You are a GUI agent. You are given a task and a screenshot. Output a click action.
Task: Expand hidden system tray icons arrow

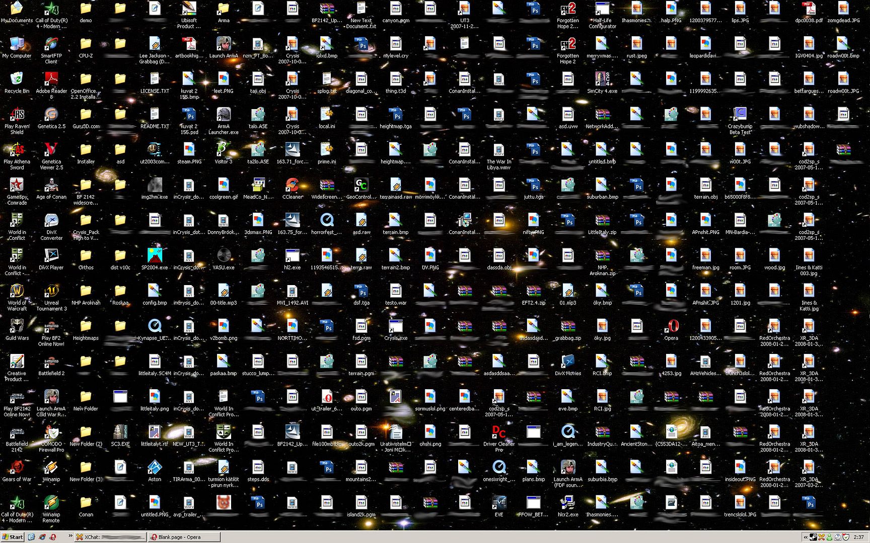click(805, 537)
